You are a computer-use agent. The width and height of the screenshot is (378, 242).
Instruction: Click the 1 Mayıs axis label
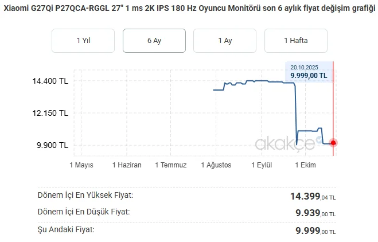coord(81,165)
